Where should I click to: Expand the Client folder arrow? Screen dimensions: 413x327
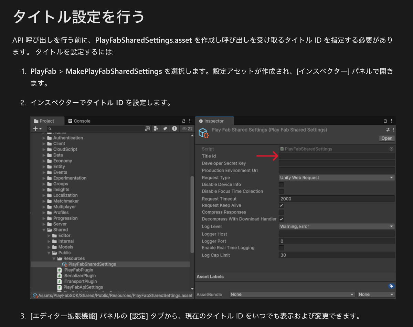point(44,144)
